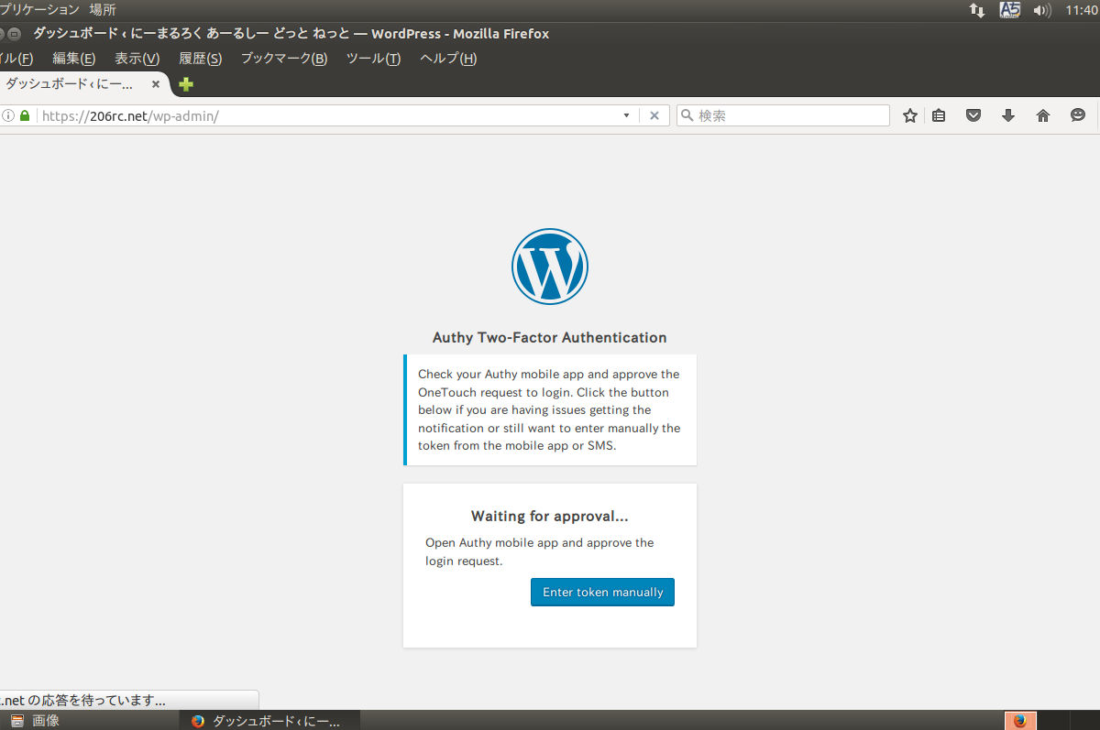The width and height of the screenshot is (1100, 730).
Task: Click the Firefox icon in bottom-right panel
Action: [x=1020, y=721]
